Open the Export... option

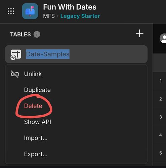pyautogui.click(x=36, y=154)
